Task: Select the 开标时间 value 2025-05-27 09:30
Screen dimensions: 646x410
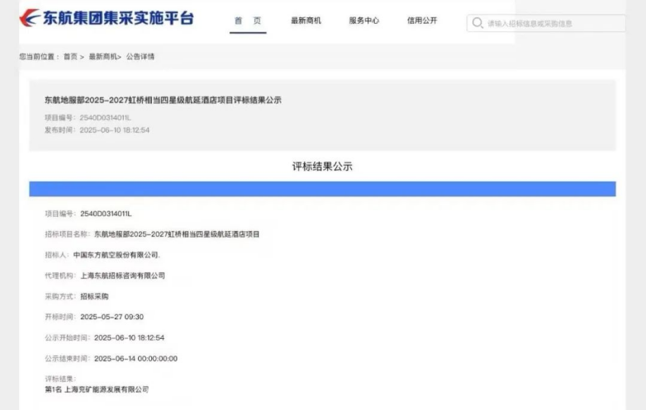Action: pyautogui.click(x=112, y=317)
